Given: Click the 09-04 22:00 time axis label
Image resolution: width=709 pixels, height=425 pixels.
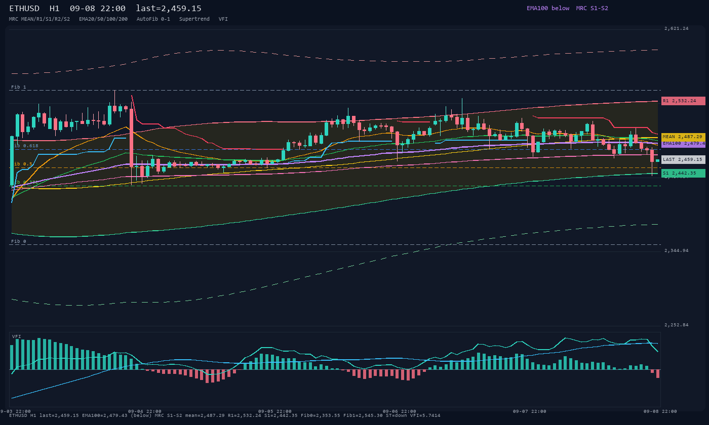Looking at the screenshot, I should (145, 411).
